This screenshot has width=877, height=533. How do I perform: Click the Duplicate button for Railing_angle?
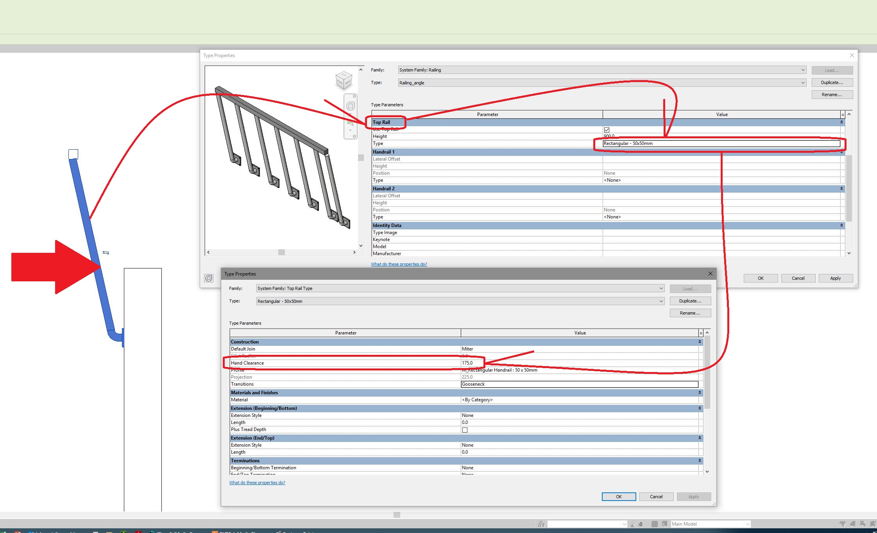pos(831,82)
